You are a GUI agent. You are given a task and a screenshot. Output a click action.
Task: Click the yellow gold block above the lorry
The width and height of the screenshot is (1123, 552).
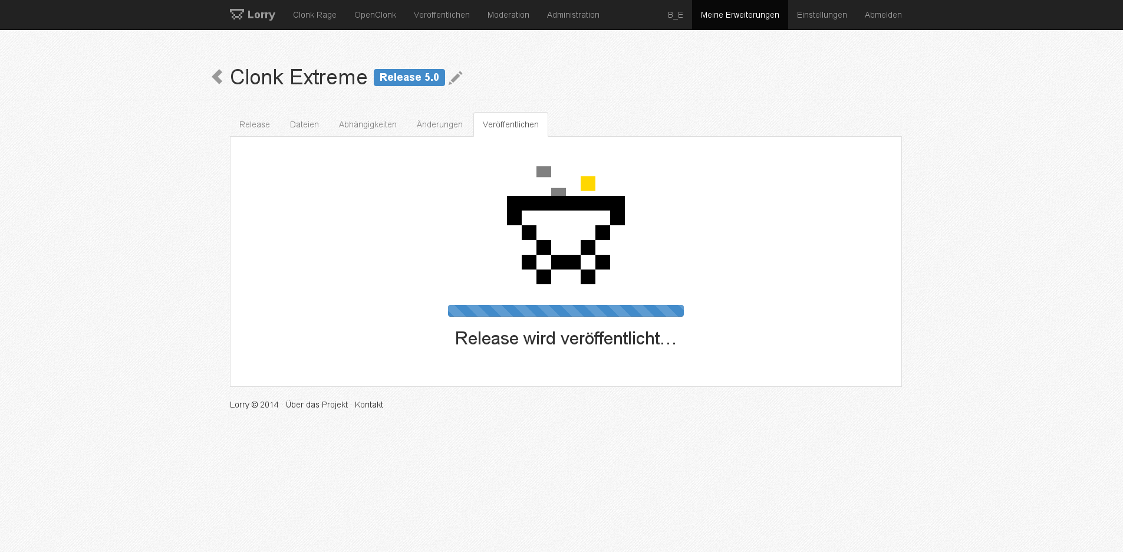[x=588, y=183]
